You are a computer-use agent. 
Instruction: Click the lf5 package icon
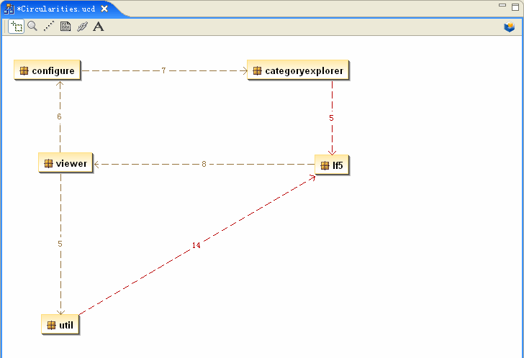325,165
